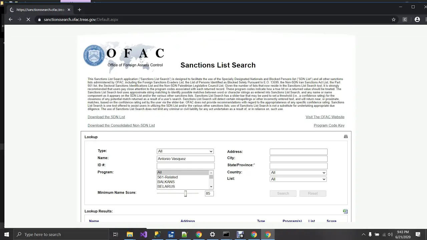Open the Chrome profile avatar menu
Viewport: 427px width, 240px height.
point(417,20)
